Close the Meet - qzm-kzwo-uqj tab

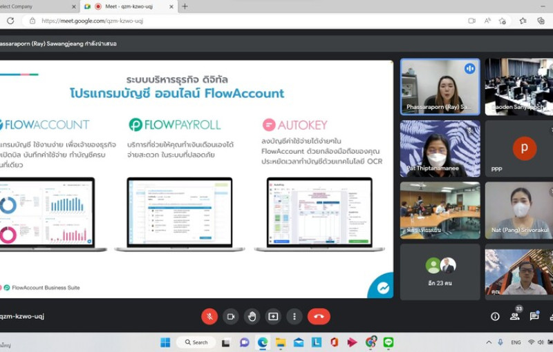pyautogui.click(x=171, y=7)
